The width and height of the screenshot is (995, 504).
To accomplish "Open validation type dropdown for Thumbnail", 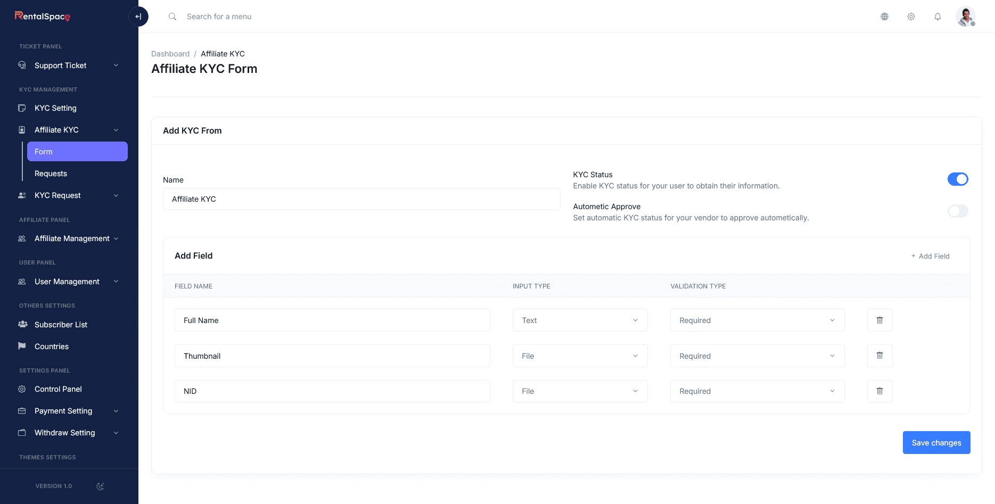I will pos(756,356).
